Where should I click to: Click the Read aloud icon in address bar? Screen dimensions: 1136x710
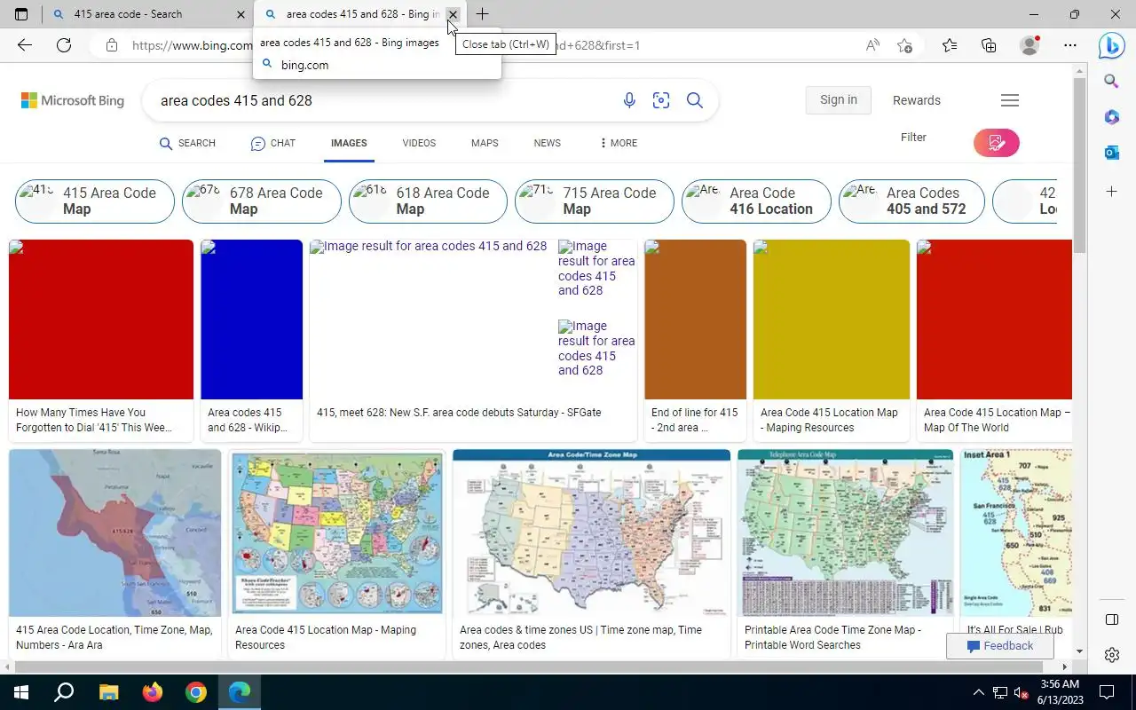coord(872,45)
